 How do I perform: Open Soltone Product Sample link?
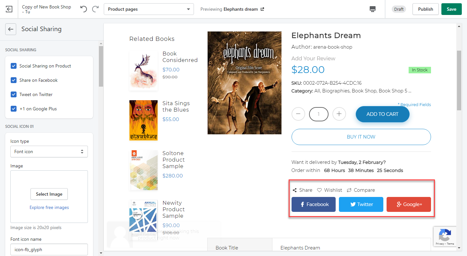coord(174,160)
